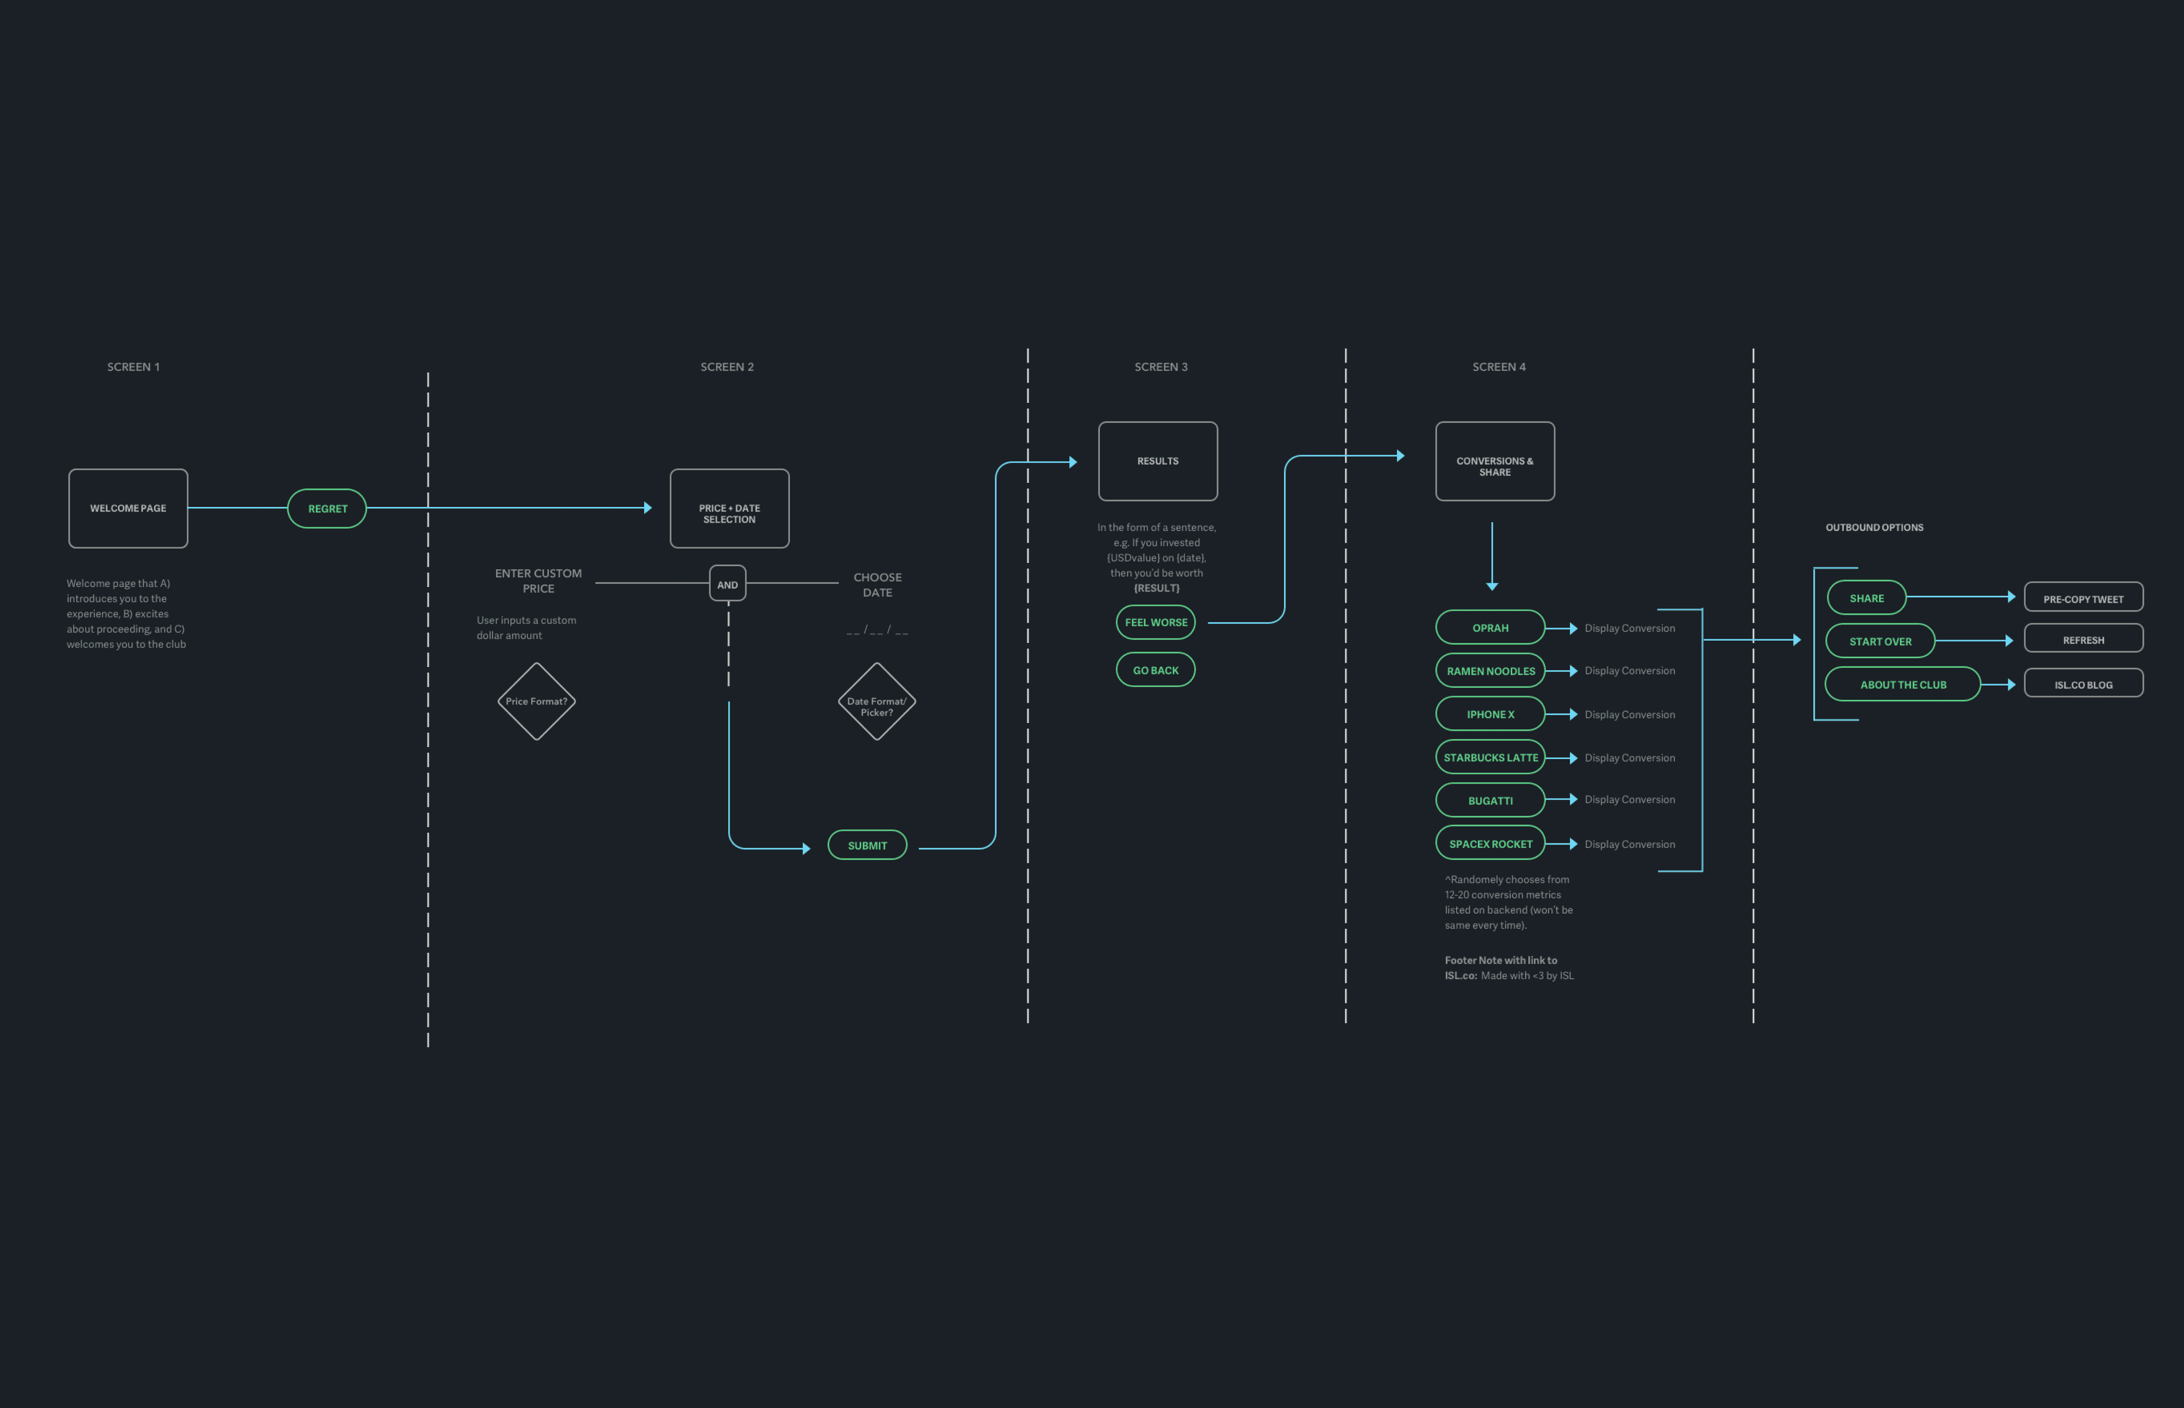The height and width of the screenshot is (1408, 2184).
Task: Click the START OVER button
Action: [x=1880, y=641]
